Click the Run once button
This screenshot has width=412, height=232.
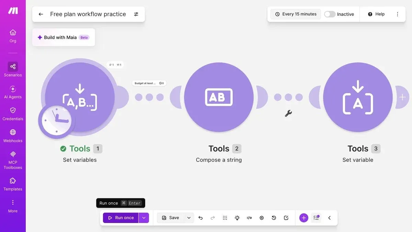(121, 218)
